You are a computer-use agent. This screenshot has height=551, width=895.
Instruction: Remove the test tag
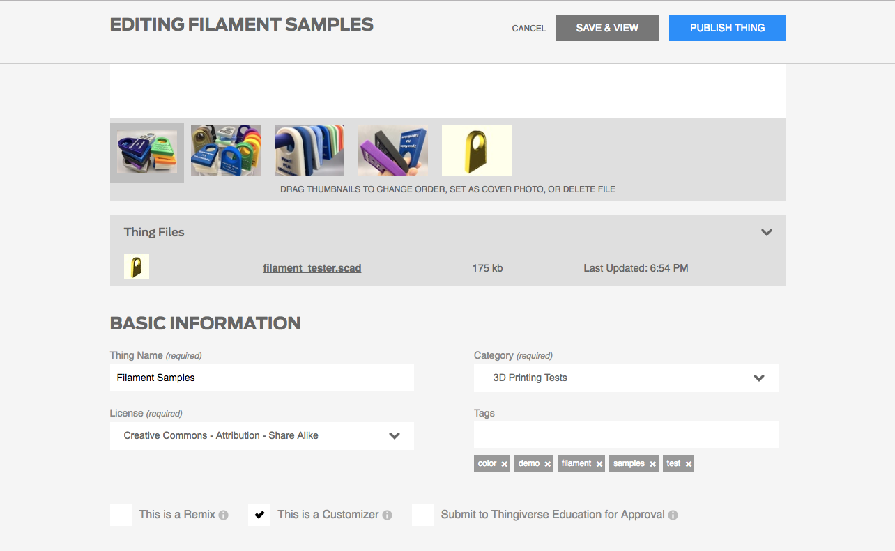[x=689, y=464]
